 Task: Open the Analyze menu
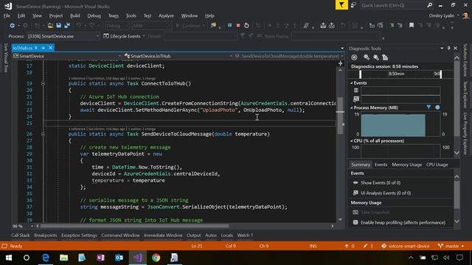(166, 15)
